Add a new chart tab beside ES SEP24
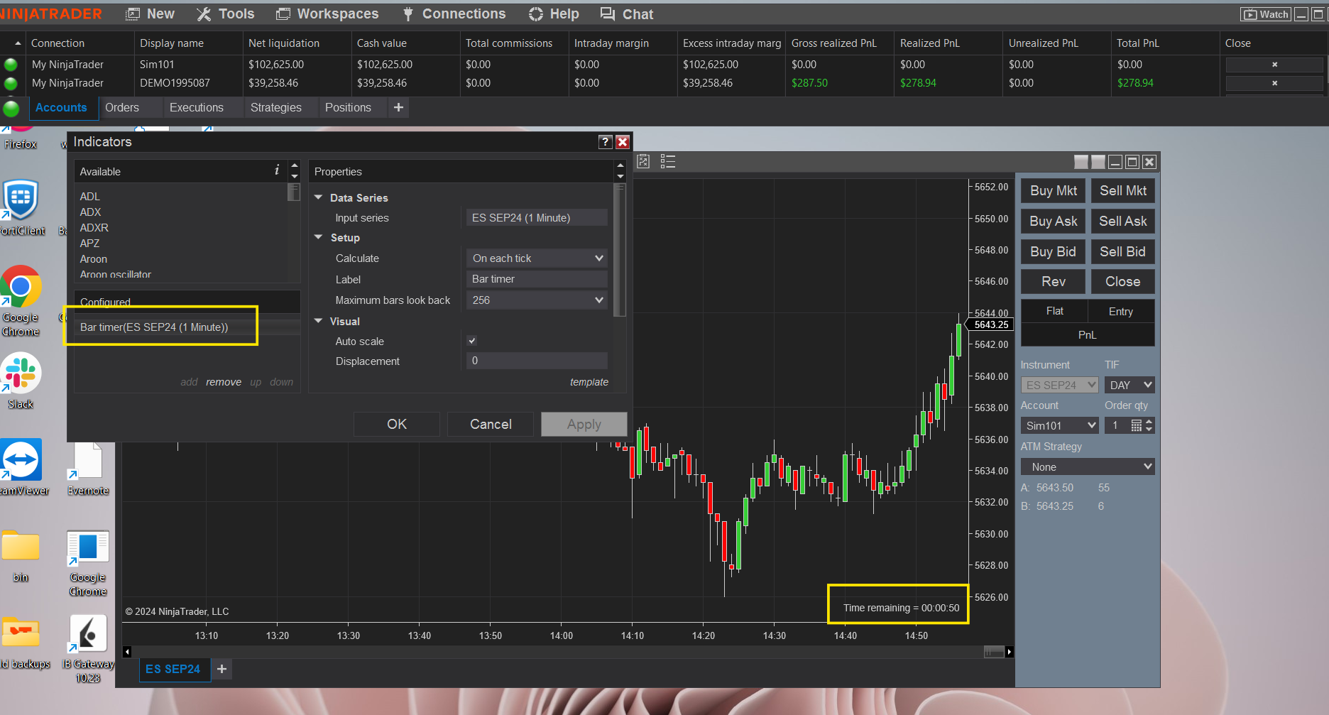1329x715 pixels. pyautogui.click(x=221, y=669)
